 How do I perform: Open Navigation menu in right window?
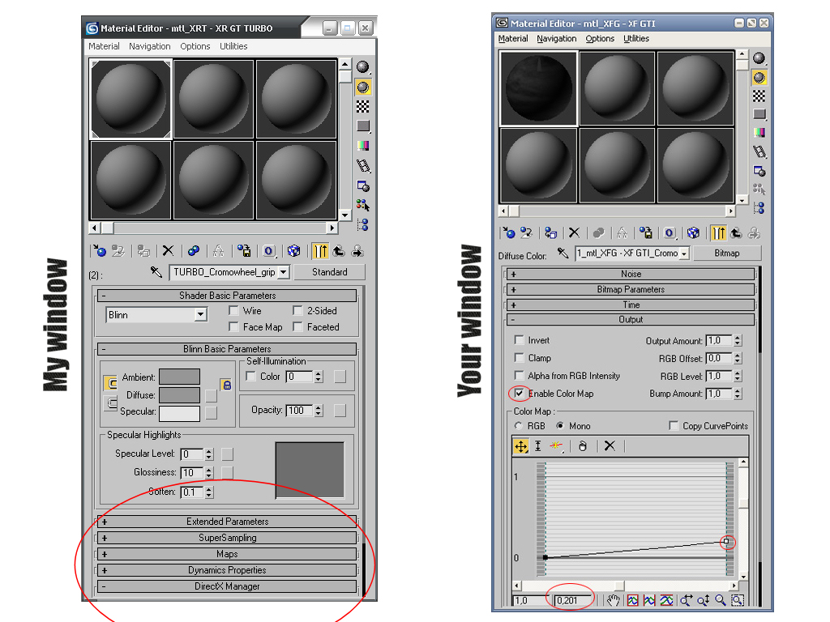point(556,39)
